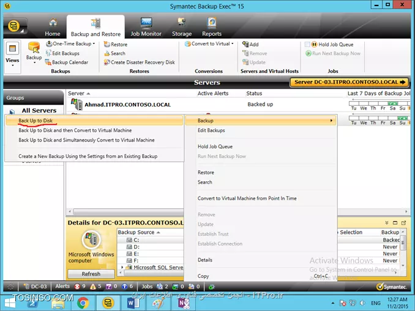The image size is (415, 311).
Task: Click the Restore ribbon button
Action: [116, 44]
